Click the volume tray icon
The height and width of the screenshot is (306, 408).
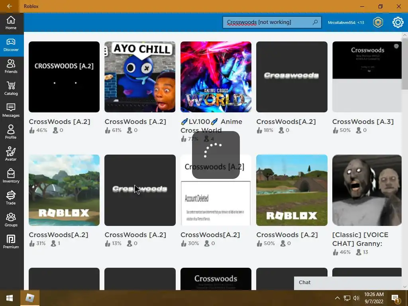pos(356,298)
